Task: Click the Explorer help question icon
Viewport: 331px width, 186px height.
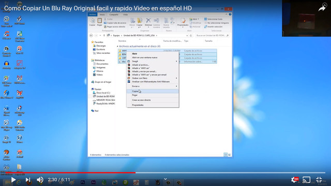Action: point(230,14)
